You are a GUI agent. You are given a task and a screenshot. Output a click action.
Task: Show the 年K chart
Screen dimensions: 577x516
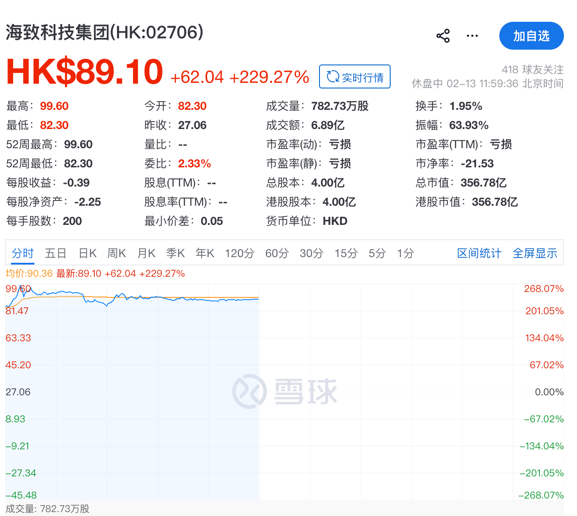pyautogui.click(x=205, y=253)
